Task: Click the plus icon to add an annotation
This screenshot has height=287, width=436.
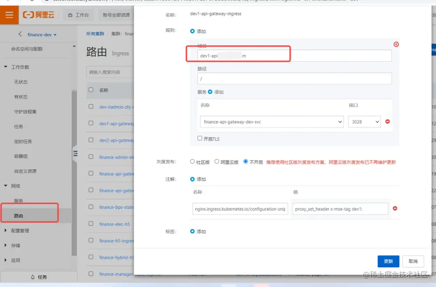Action: [192, 179]
